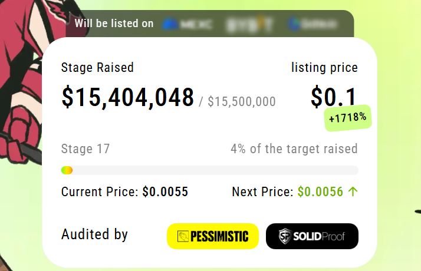The width and height of the screenshot is (421, 271).
Task: Click the $0.1 listing price value
Action: click(x=334, y=98)
